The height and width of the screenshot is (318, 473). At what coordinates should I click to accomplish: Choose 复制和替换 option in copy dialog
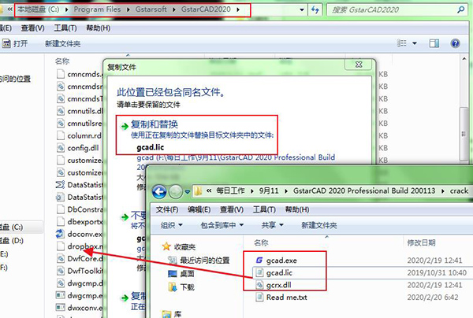pos(196,135)
